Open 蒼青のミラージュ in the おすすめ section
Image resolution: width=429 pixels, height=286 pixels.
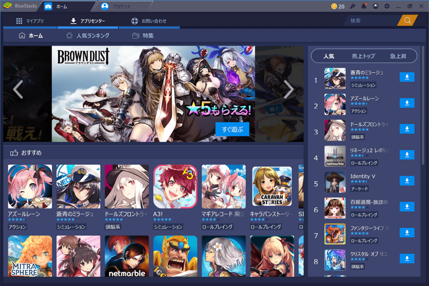78,187
